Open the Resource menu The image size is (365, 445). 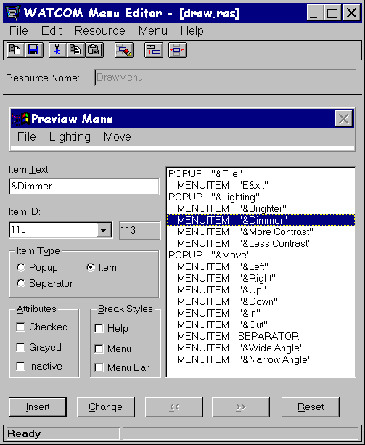[x=100, y=31]
